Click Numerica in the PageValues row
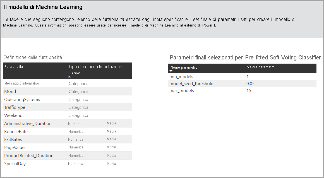324x178 pixels. (x=76, y=147)
